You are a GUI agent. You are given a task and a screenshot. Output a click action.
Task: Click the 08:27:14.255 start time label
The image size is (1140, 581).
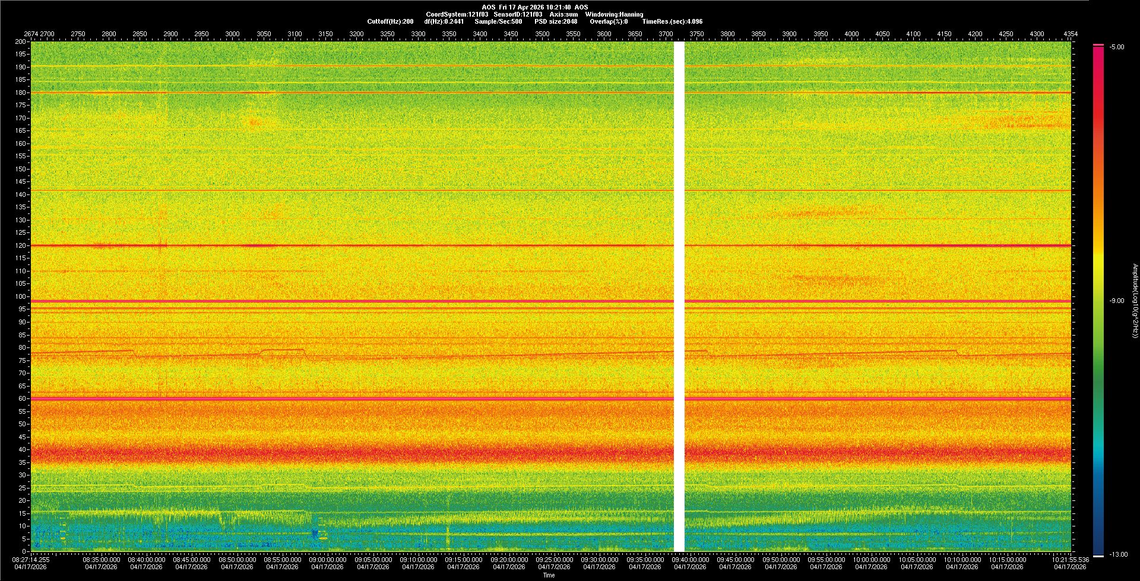click(x=31, y=559)
